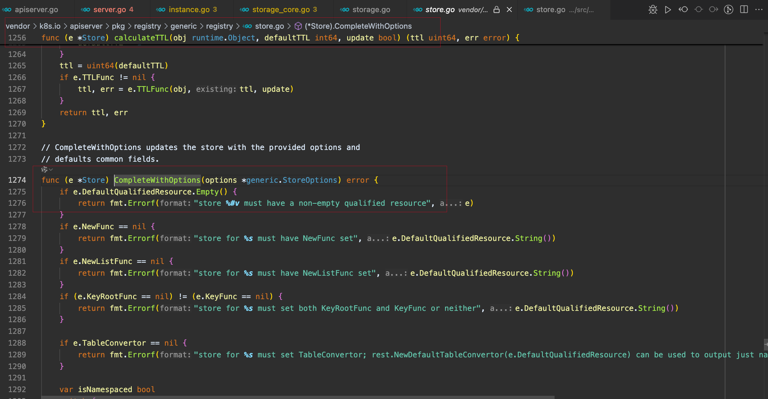The height and width of the screenshot is (399, 768).
Task: Click the AI assistant code lens icon above line 1274
Action: tap(44, 169)
